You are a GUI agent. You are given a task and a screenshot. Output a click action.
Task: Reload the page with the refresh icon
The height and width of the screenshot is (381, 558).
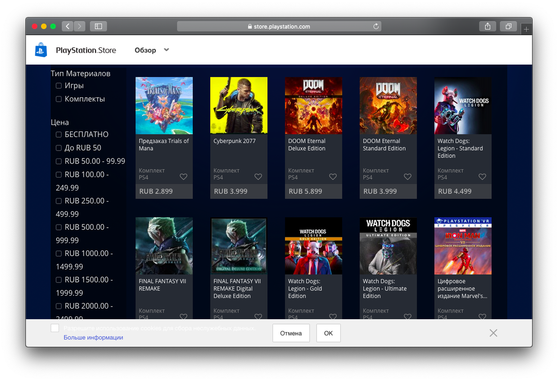[376, 26]
